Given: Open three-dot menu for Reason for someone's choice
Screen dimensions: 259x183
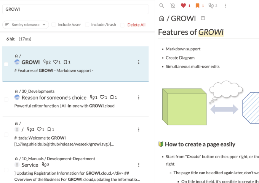Looking at the screenshot, I should 139,97.
